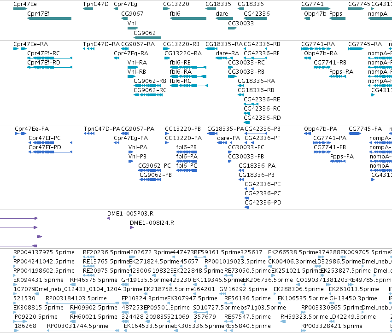This screenshot has height=333, width=392.
Task: Click the CG18336-RA transcript label
Action: tap(256, 81)
